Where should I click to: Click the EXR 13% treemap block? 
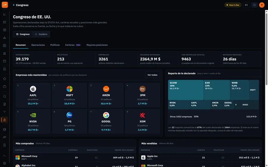click(x=216, y=90)
